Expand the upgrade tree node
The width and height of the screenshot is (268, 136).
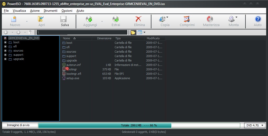(5, 59)
